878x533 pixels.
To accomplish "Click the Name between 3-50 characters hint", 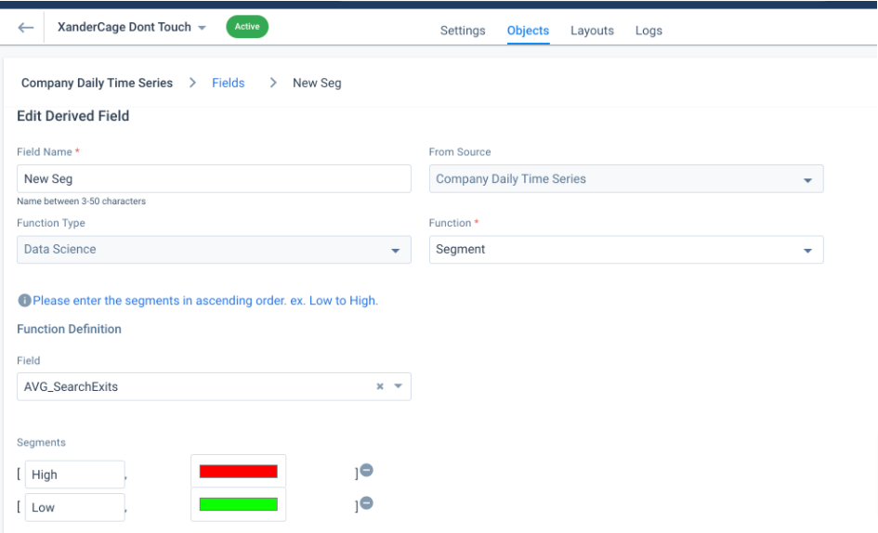I will [81, 201].
